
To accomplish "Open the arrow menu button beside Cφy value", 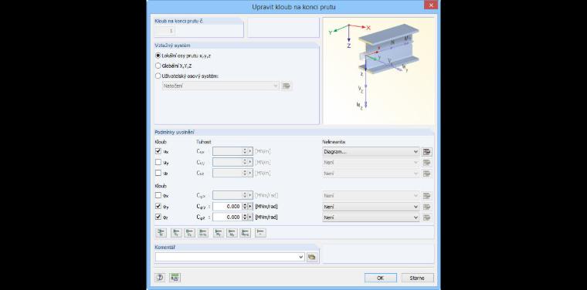I will (250, 206).
